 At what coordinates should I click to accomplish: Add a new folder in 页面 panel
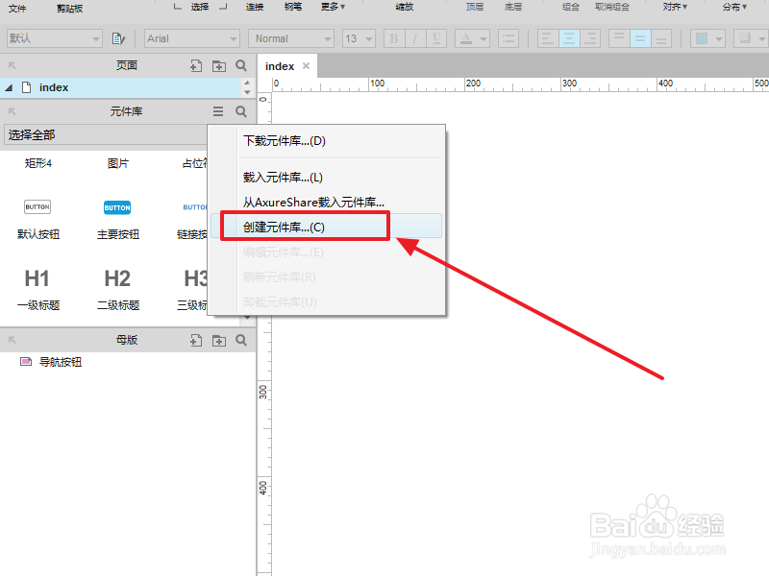[x=219, y=65]
